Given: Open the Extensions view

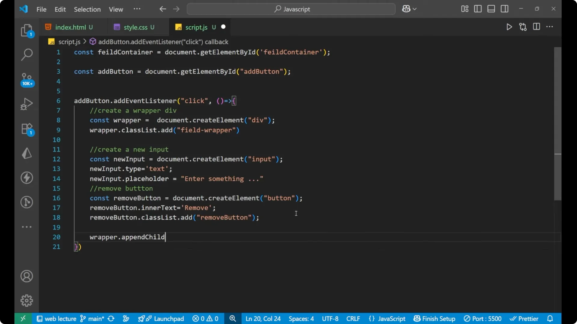Looking at the screenshot, I should click(x=27, y=129).
